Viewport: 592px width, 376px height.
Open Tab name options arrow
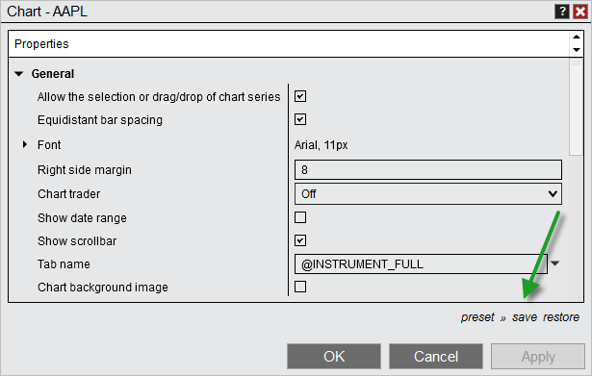pyautogui.click(x=554, y=263)
